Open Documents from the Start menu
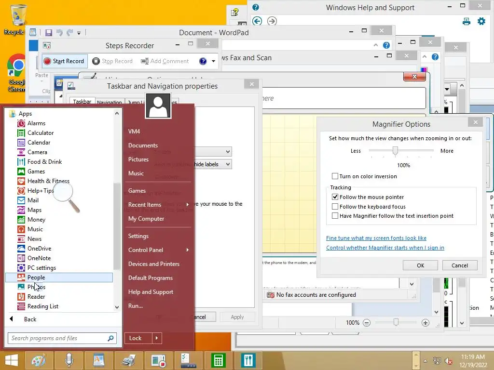The width and height of the screenshot is (494, 370). (143, 145)
